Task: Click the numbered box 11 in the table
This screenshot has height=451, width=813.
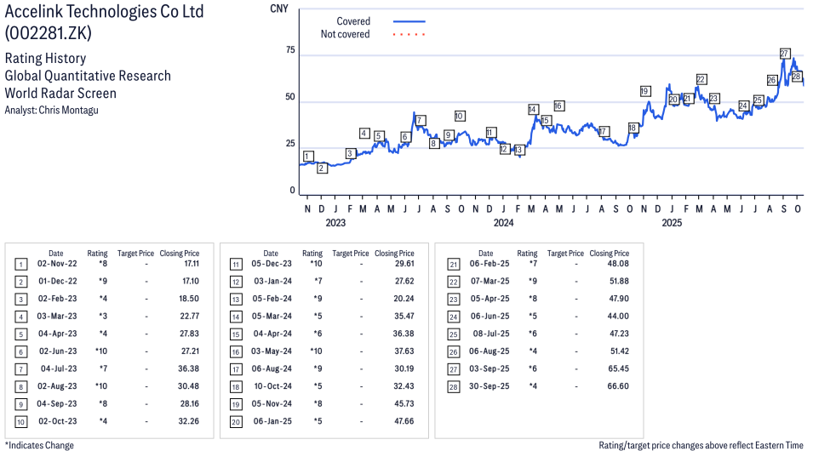Action: pyautogui.click(x=236, y=264)
